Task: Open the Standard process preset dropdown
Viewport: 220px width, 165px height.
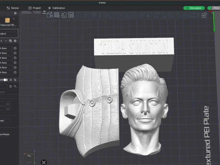Action: click(9, 33)
